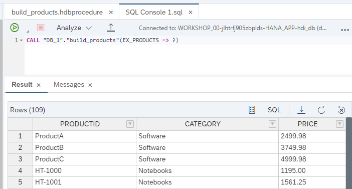
Task: Close the Messages tab
Action: [x=90, y=85]
